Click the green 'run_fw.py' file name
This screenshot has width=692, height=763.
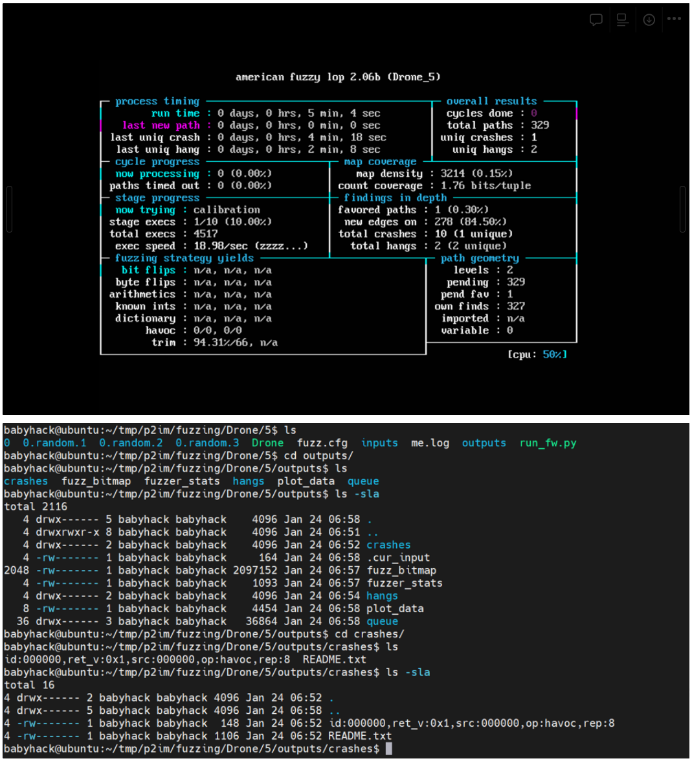pos(548,443)
